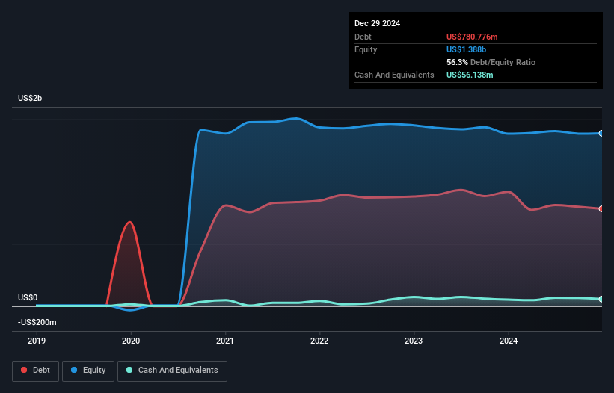
Task: Click the US$1.388b equity value
Action: coord(466,49)
